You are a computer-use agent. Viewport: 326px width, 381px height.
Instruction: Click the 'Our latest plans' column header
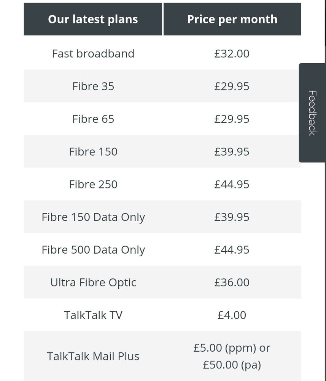93,19
